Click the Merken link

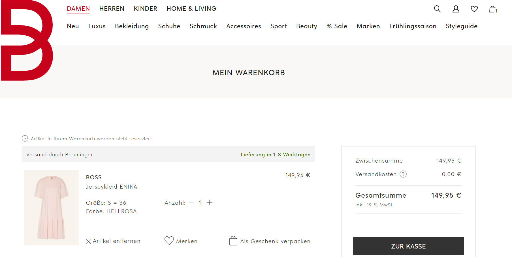(187, 241)
